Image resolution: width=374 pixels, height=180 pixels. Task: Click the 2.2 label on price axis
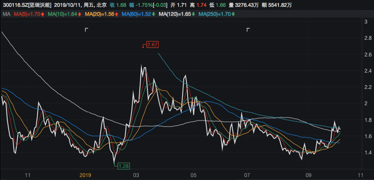[367, 87]
